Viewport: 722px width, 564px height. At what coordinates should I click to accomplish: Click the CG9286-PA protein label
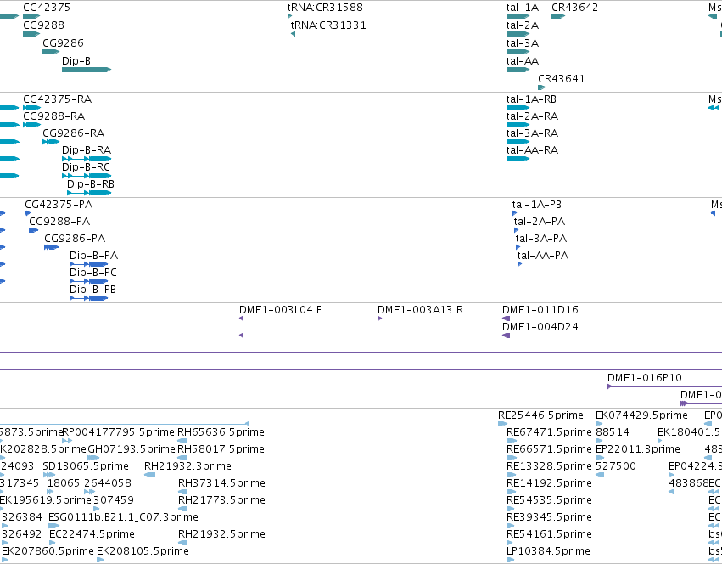click(75, 239)
